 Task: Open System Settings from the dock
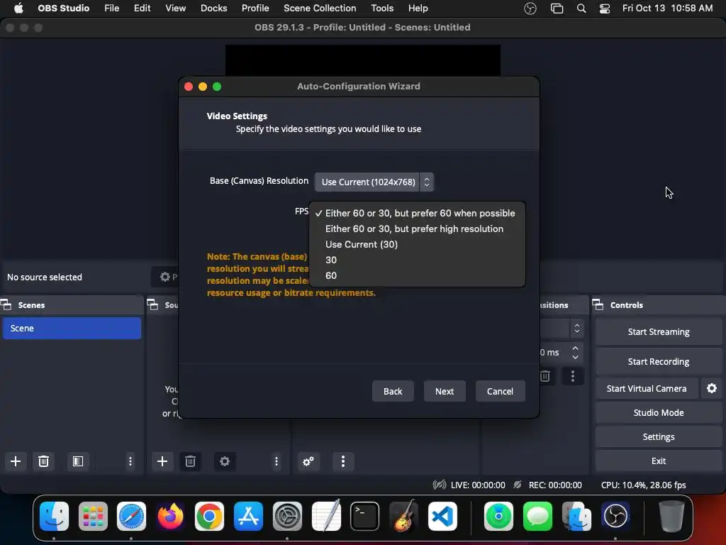(287, 516)
